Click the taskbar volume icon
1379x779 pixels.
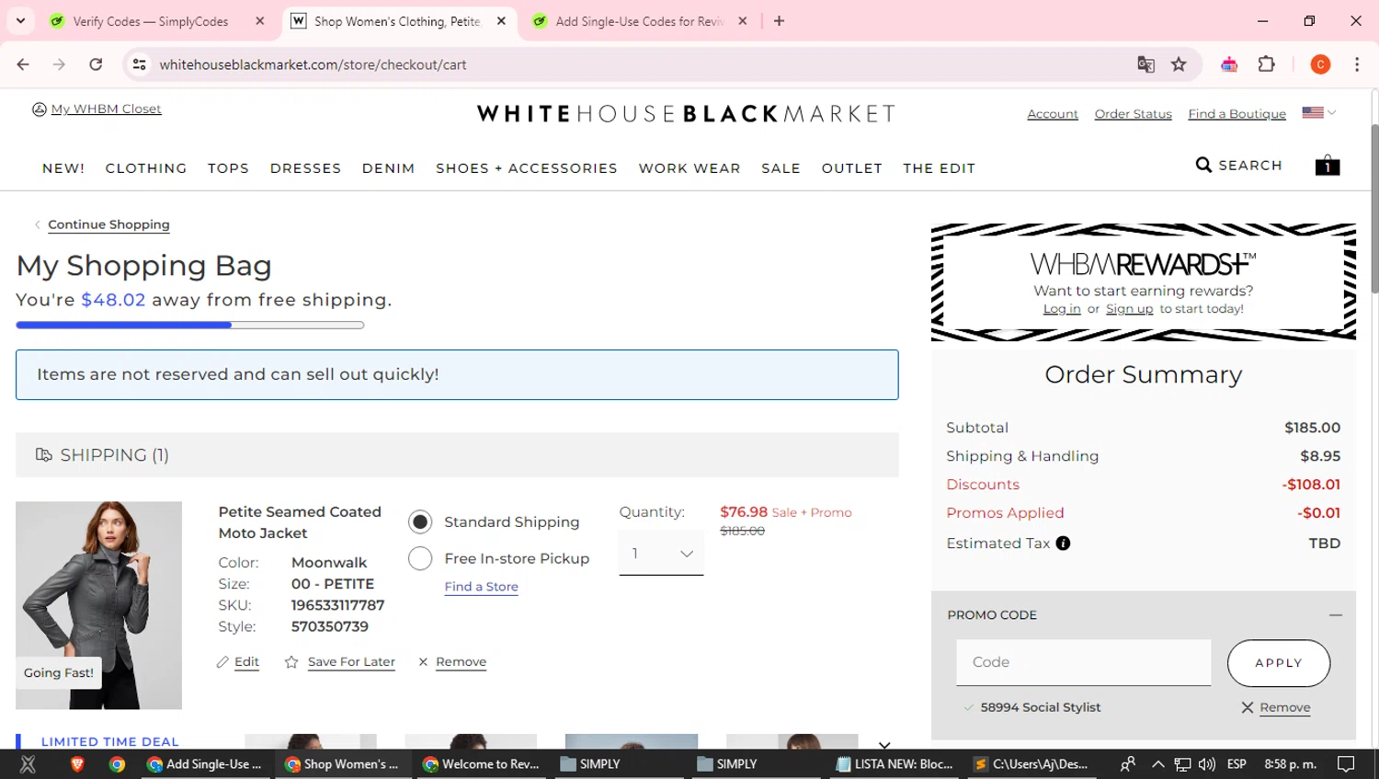coord(1207,763)
